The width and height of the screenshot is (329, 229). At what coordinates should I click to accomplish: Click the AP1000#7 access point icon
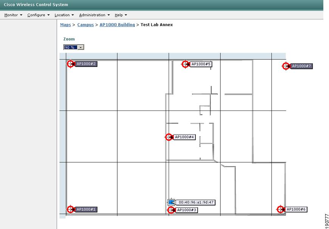(286, 66)
